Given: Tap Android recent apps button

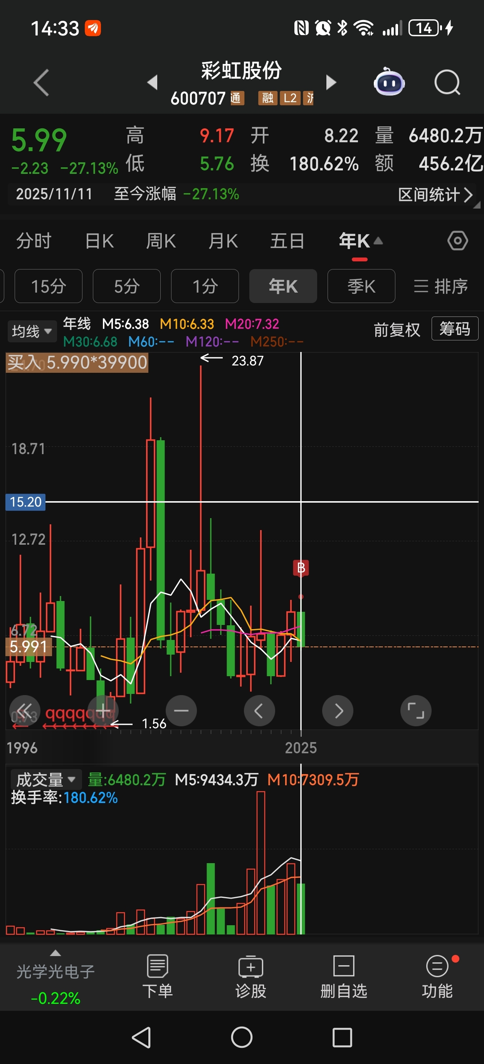Looking at the screenshot, I should pyautogui.click(x=342, y=1037).
